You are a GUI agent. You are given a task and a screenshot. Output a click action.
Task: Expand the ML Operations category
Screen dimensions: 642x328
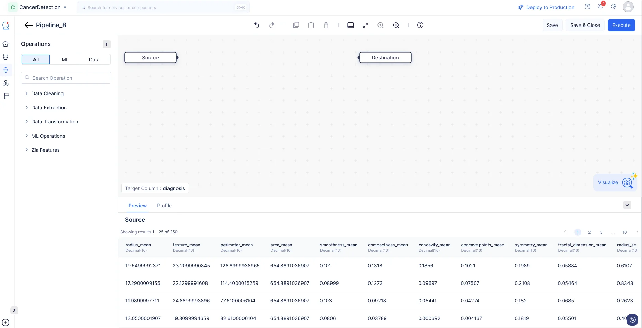click(27, 136)
